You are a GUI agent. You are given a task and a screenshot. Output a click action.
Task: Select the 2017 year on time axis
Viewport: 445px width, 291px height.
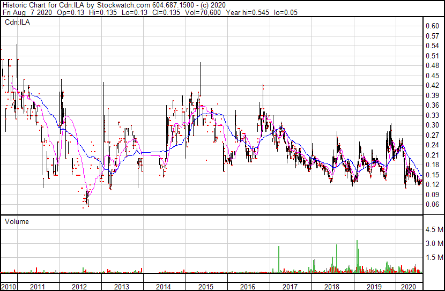click(290, 287)
